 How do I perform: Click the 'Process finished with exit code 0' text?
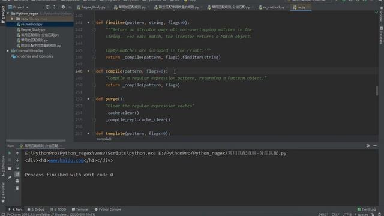coord(69,175)
